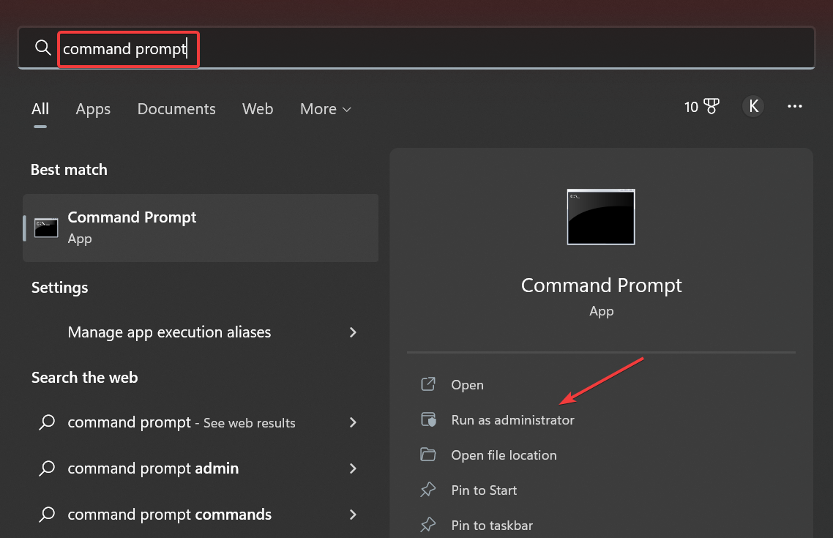Expand the command prompt admin suggestion arrow
Image resolution: width=833 pixels, height=538 pixels.
coord(353,468)
